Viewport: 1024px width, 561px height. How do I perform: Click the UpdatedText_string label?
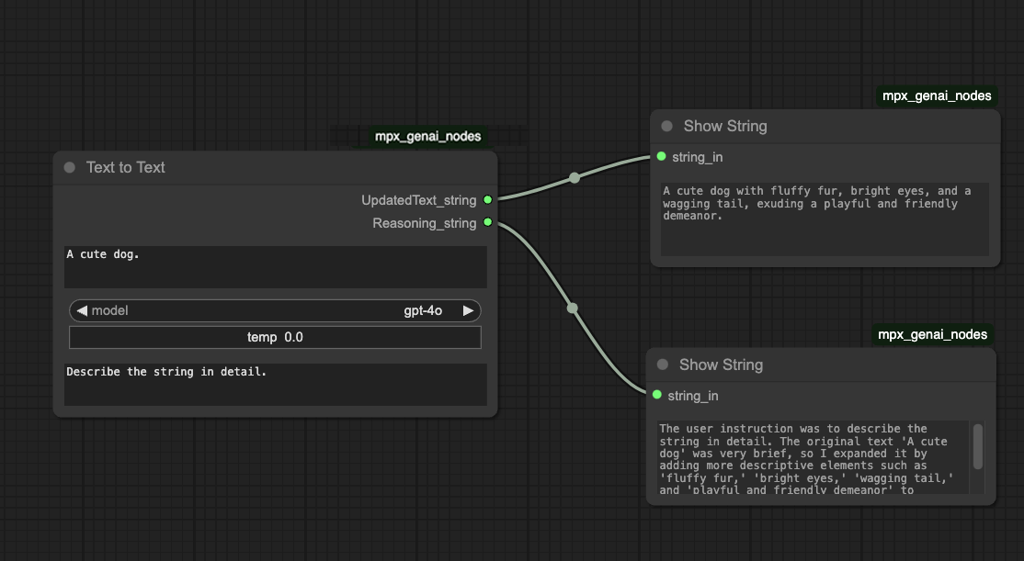coord(418,200)
